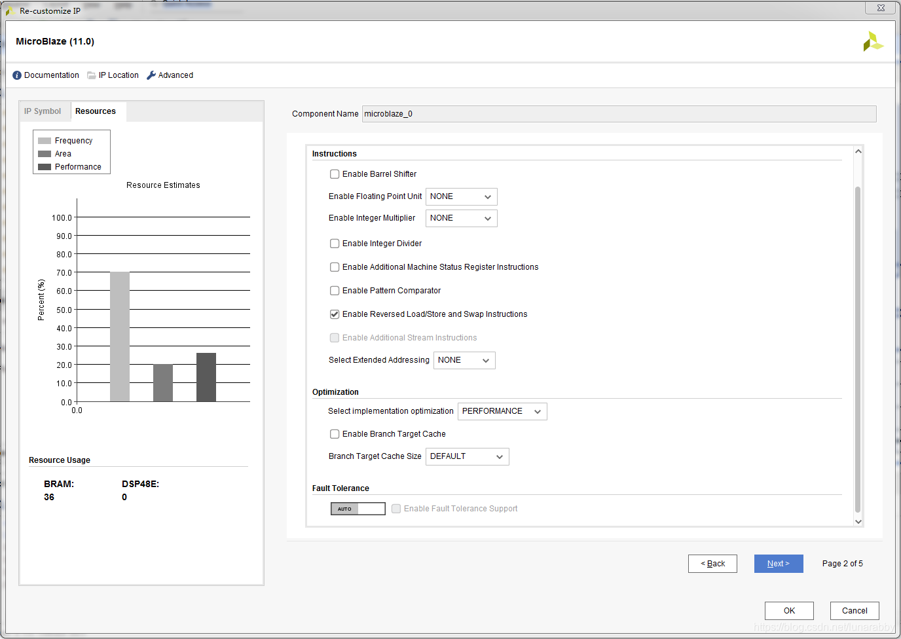This screenshot has height=639, width=901.
Task: Enable Pattern Comparator checkbox
Action: tap(335, 291)
